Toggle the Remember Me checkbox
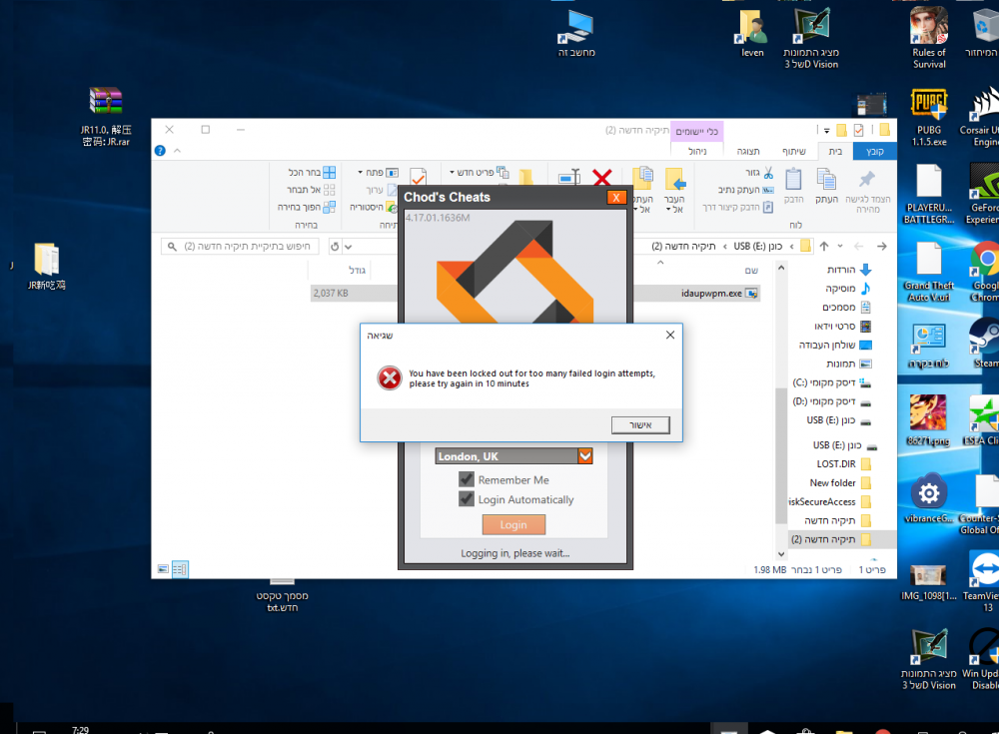Screen dimensions: 999x734 pos(467,480)
